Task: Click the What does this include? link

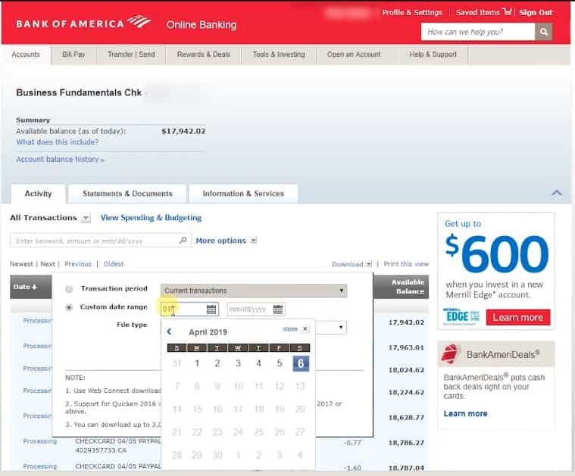Action: pyautogui.click(x=58, y=142)
